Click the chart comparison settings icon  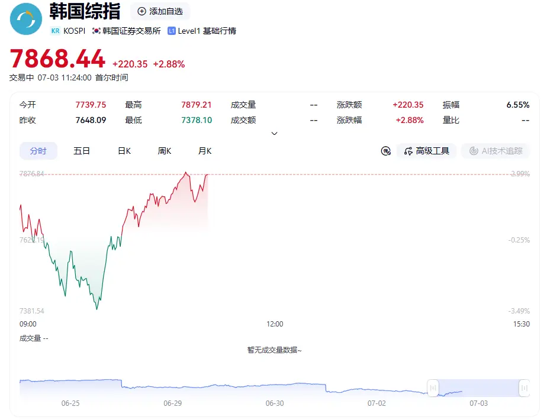click(386, 151)
